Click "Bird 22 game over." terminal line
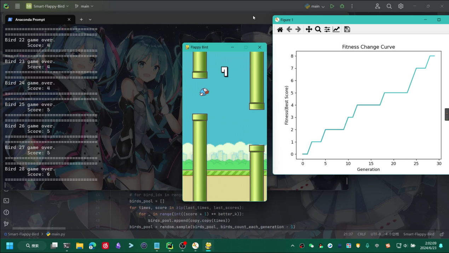 30,40
